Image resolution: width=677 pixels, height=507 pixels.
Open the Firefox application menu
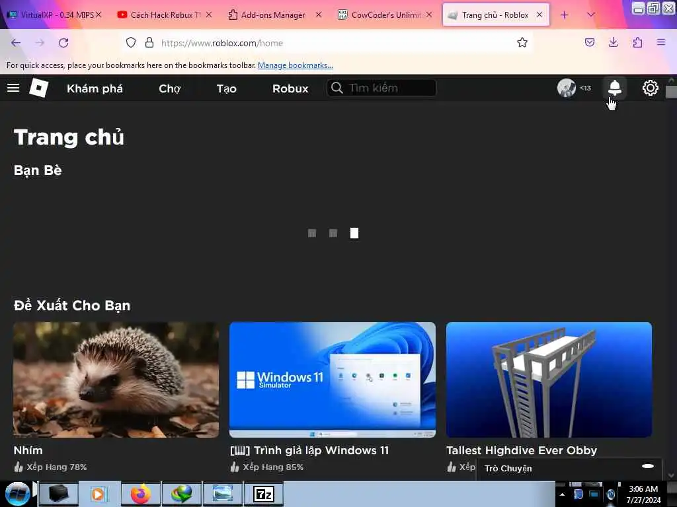tap(661, 42)
